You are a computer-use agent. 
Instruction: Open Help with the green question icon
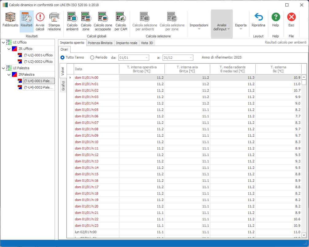276,17
